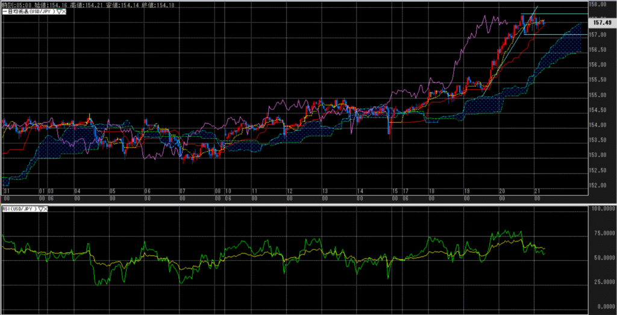Image resolution: width=617 pixels, height=315 pixels.
Task: Open the Ichimoku (一目均衡表) settings dropdown triangle
Action: click(x=59, y=11)
